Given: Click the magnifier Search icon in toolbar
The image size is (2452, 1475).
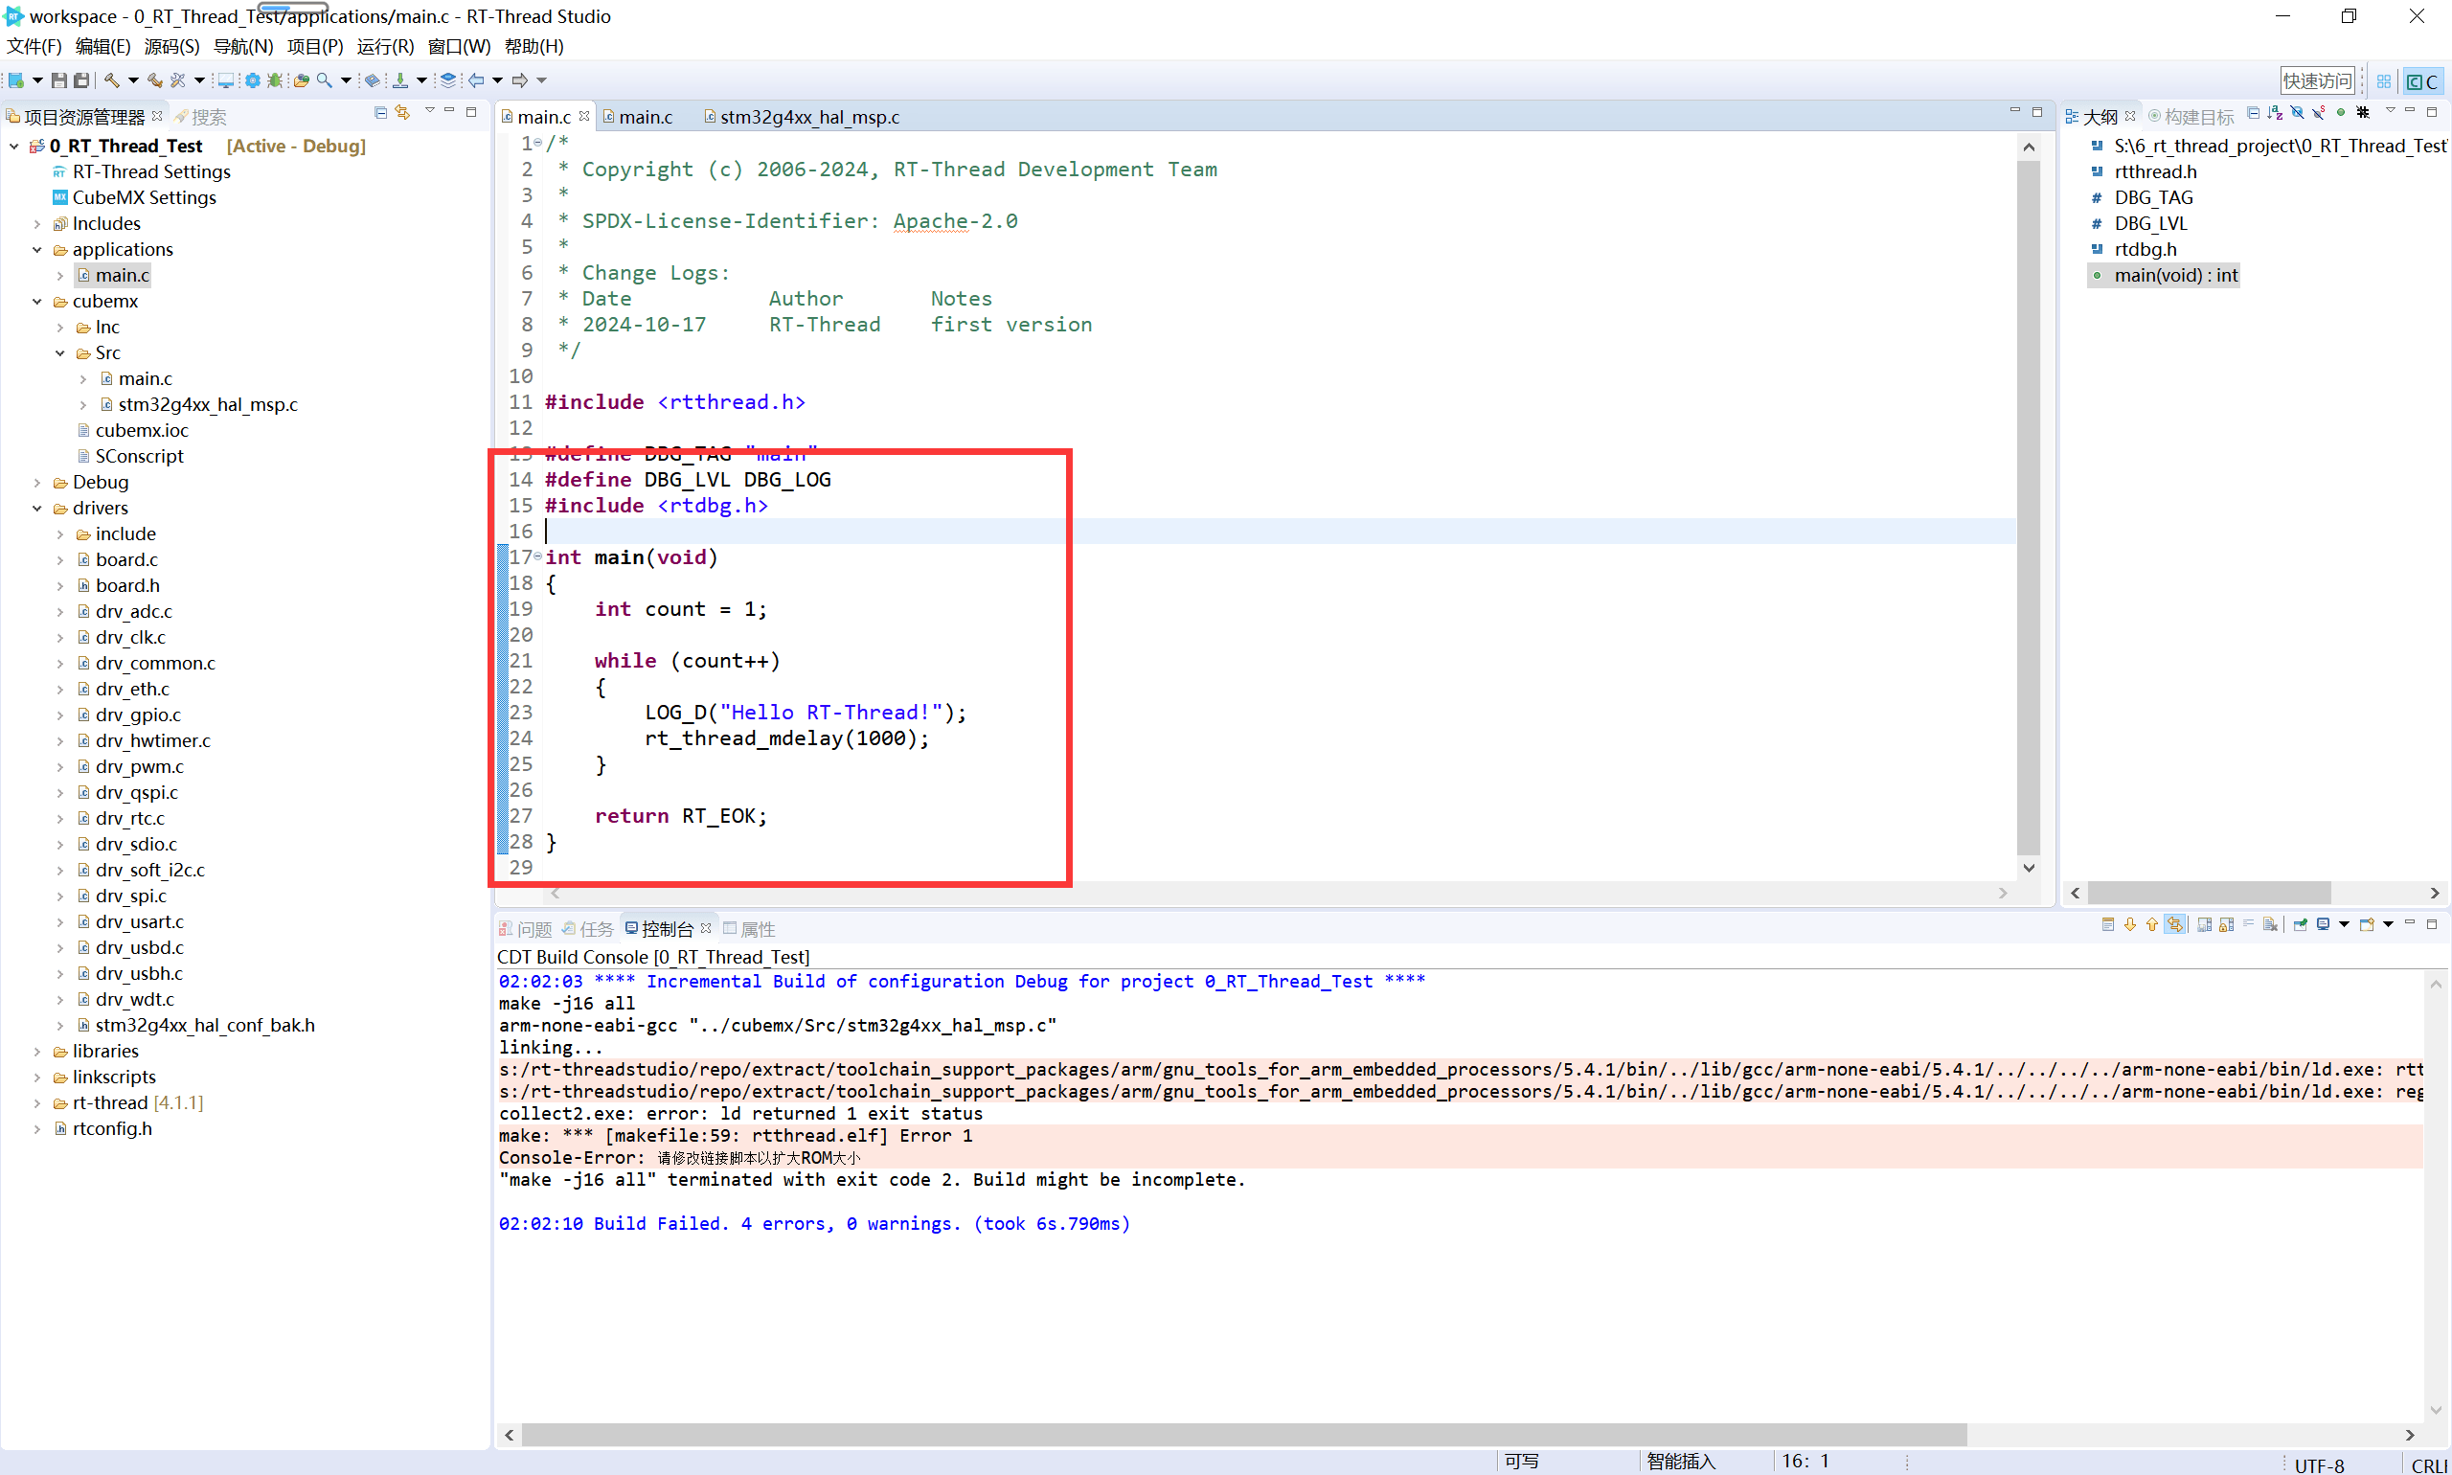Looking at the screenshot, I should click(324, 80).
